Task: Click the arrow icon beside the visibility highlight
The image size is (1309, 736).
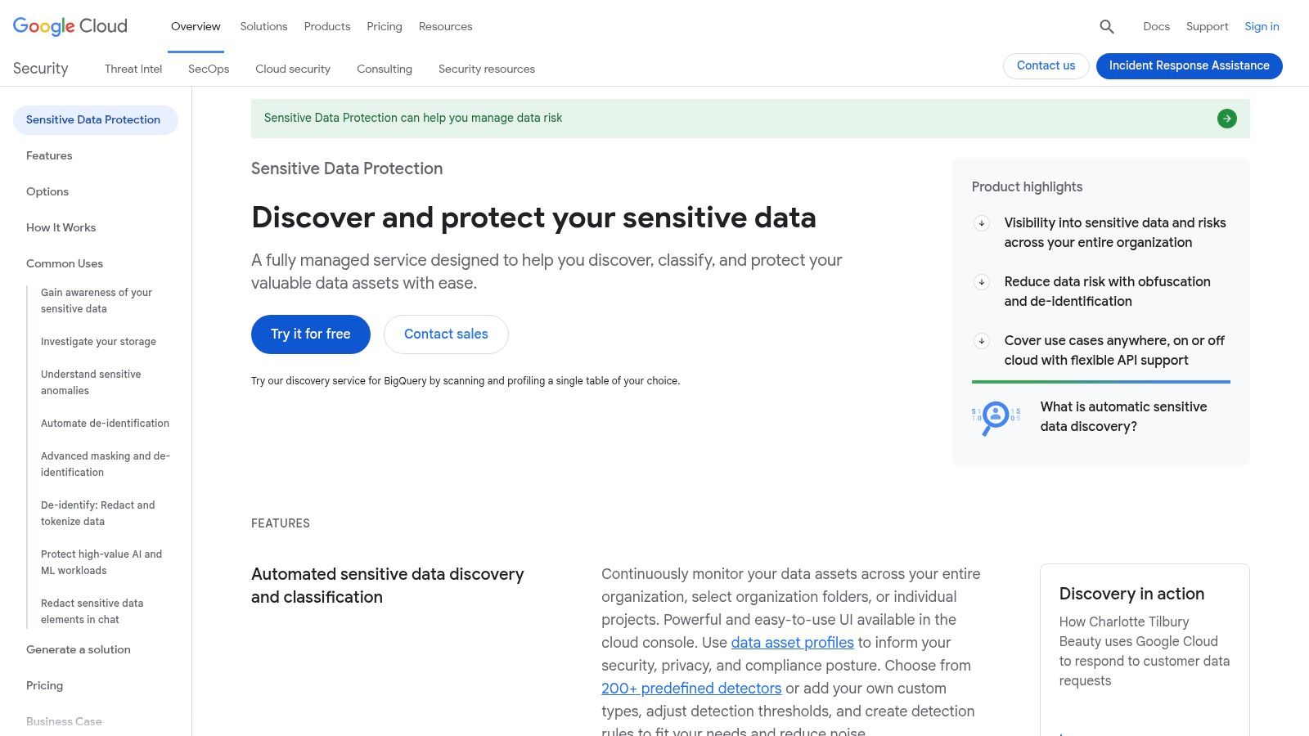Action: (981, 222)
